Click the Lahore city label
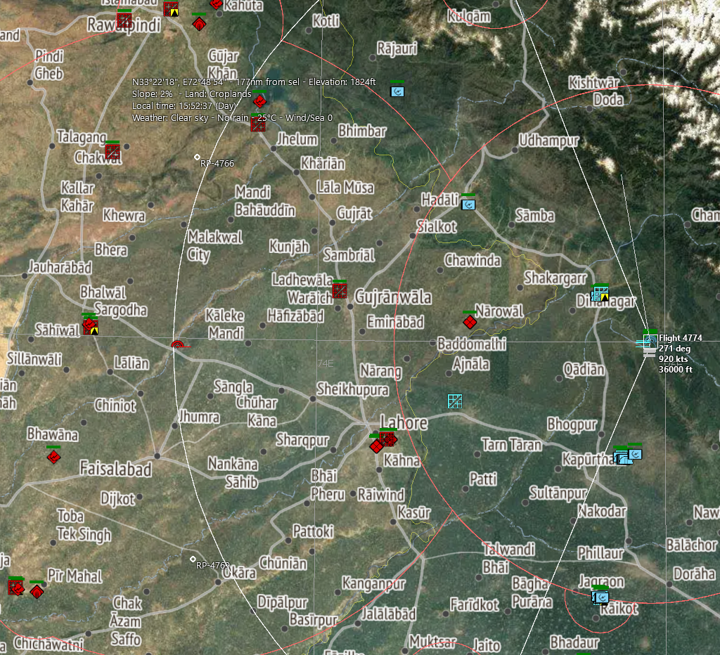This screenshot has width=720, height=655. click(x=404, y=423)
